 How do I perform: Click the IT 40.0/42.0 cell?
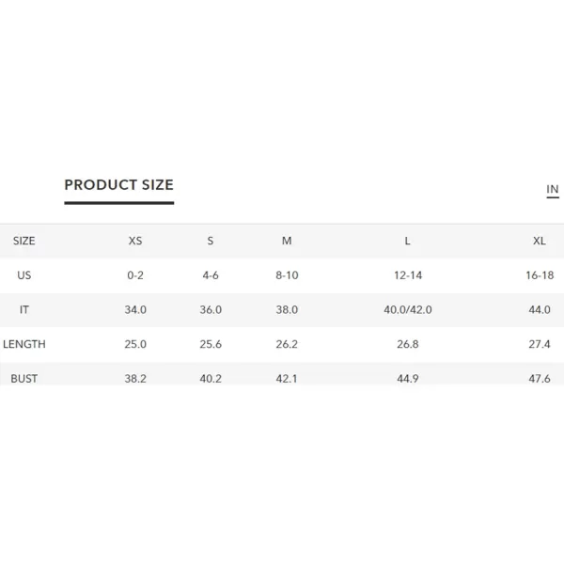(408, 309)
